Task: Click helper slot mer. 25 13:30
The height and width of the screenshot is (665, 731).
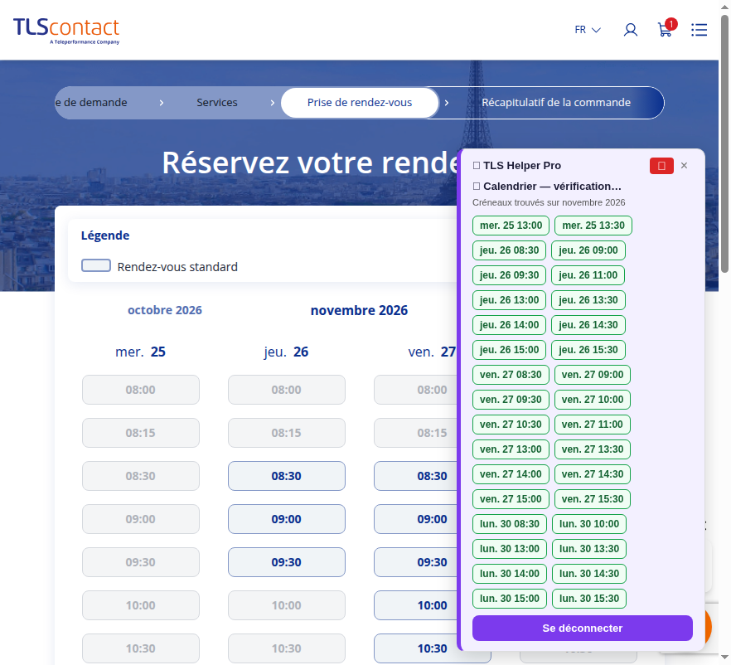Action: point(593,226)
